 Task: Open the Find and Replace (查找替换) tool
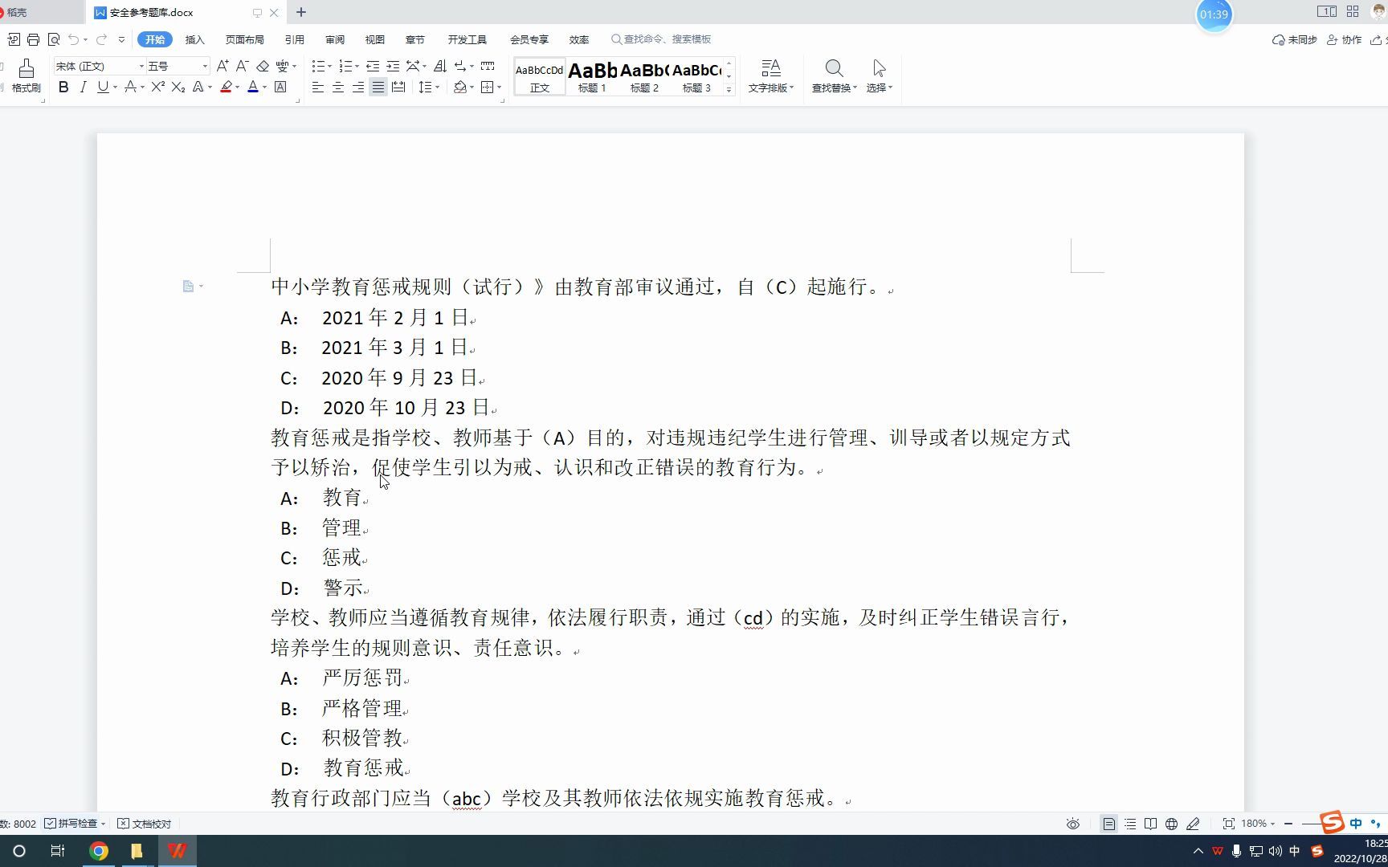click(834, 76)
